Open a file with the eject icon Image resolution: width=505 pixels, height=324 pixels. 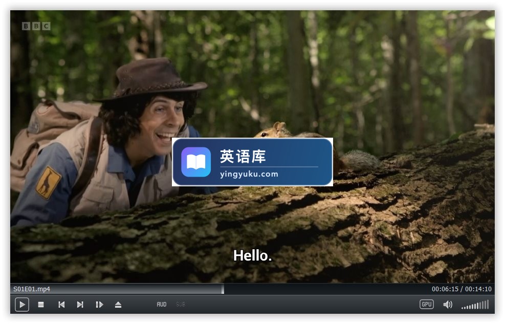(118, 305)
